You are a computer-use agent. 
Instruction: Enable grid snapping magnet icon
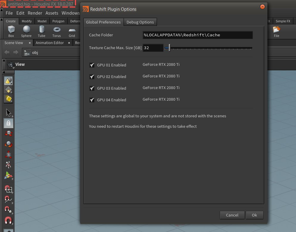tap(8, 189)
